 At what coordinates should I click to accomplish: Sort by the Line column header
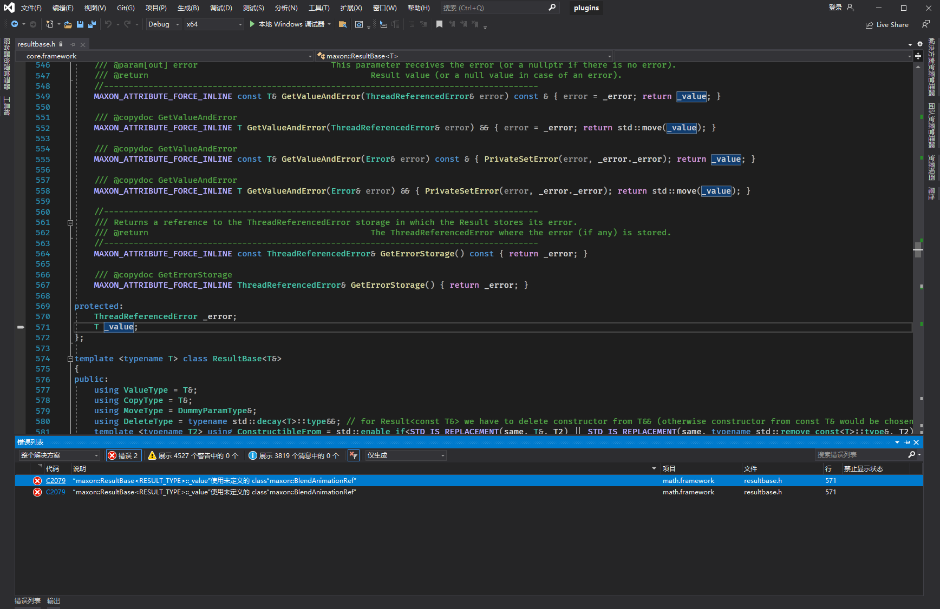pyautogui.click(x=832, y=469)
